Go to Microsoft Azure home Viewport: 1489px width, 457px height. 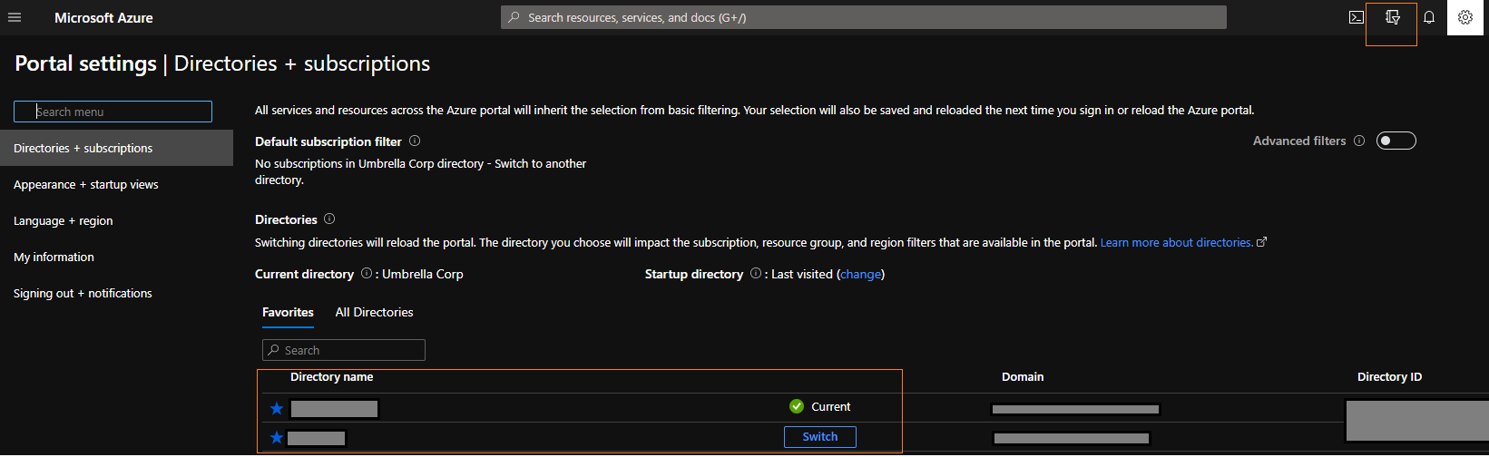coord(103,17)
